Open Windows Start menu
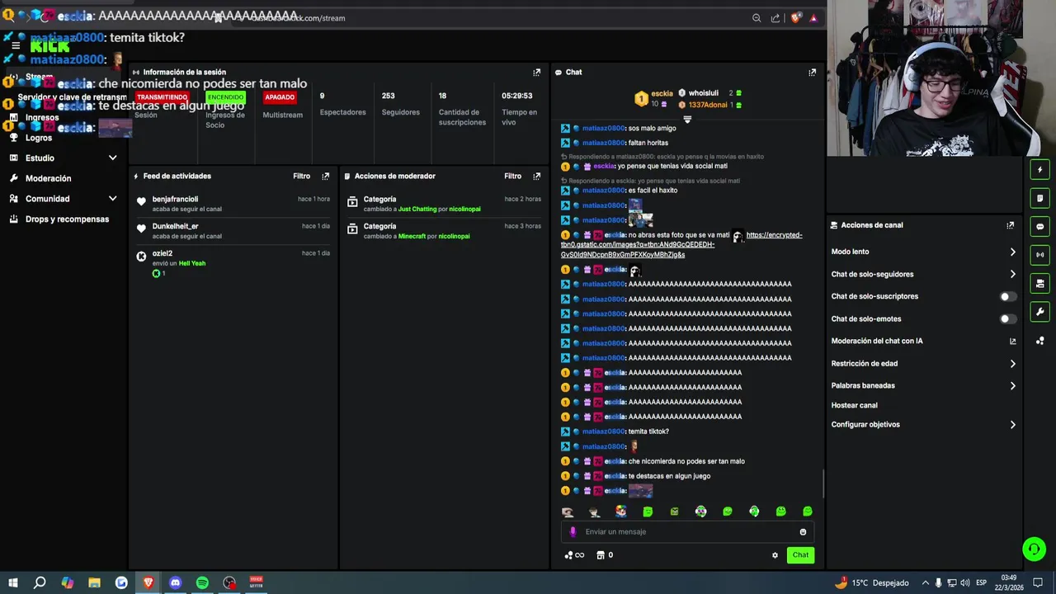 13,583
